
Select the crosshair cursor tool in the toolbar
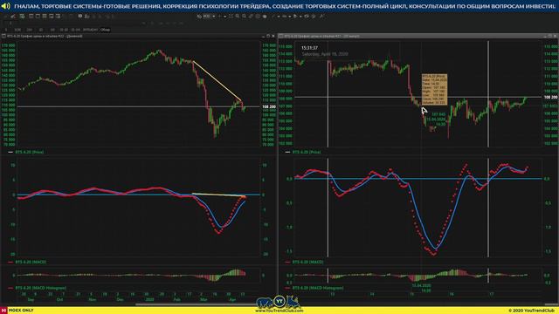219,17
